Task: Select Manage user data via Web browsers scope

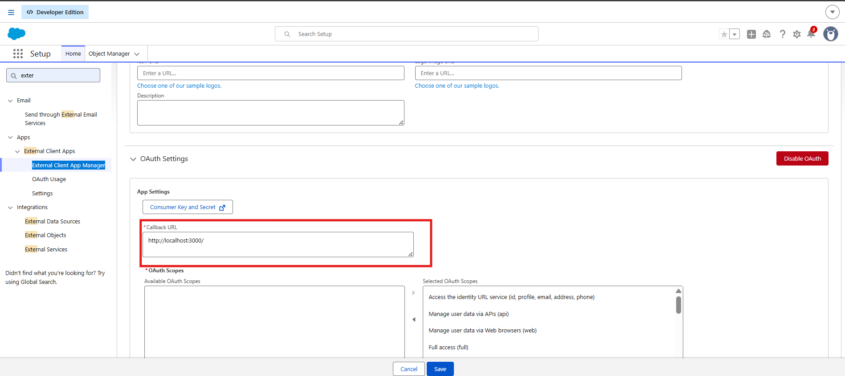Action: [482, 331]
